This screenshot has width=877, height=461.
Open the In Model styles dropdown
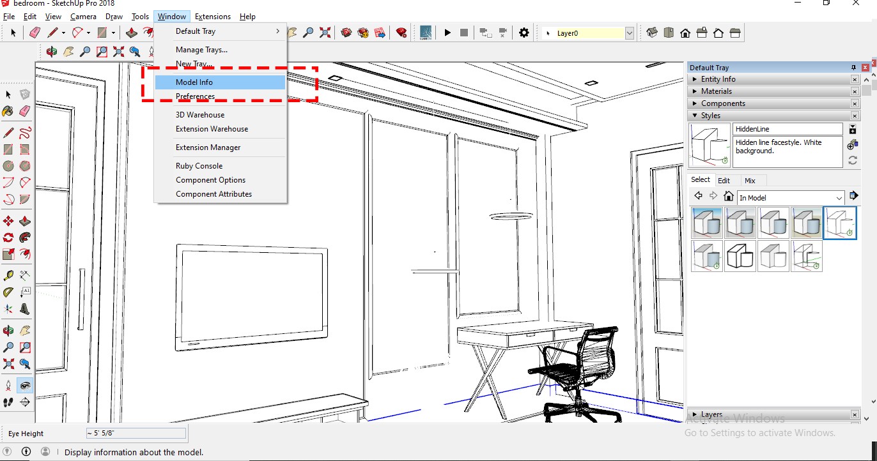(x=839, y=198)
